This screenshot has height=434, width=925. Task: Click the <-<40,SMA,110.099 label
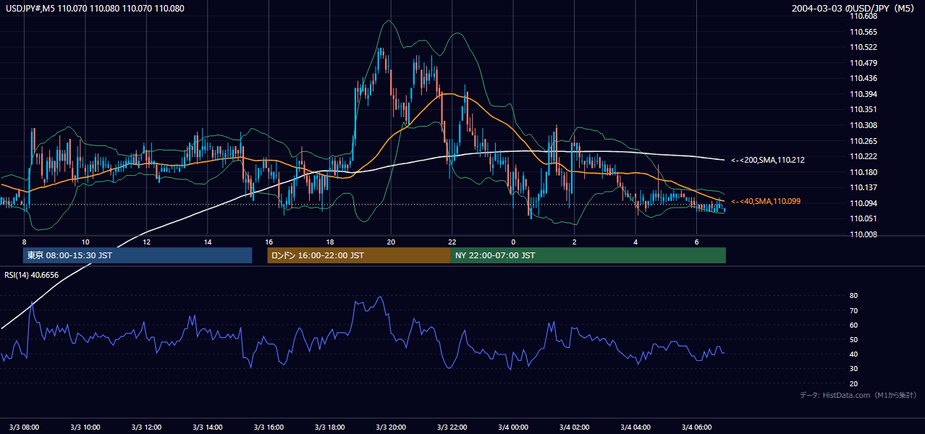[765, 201]
